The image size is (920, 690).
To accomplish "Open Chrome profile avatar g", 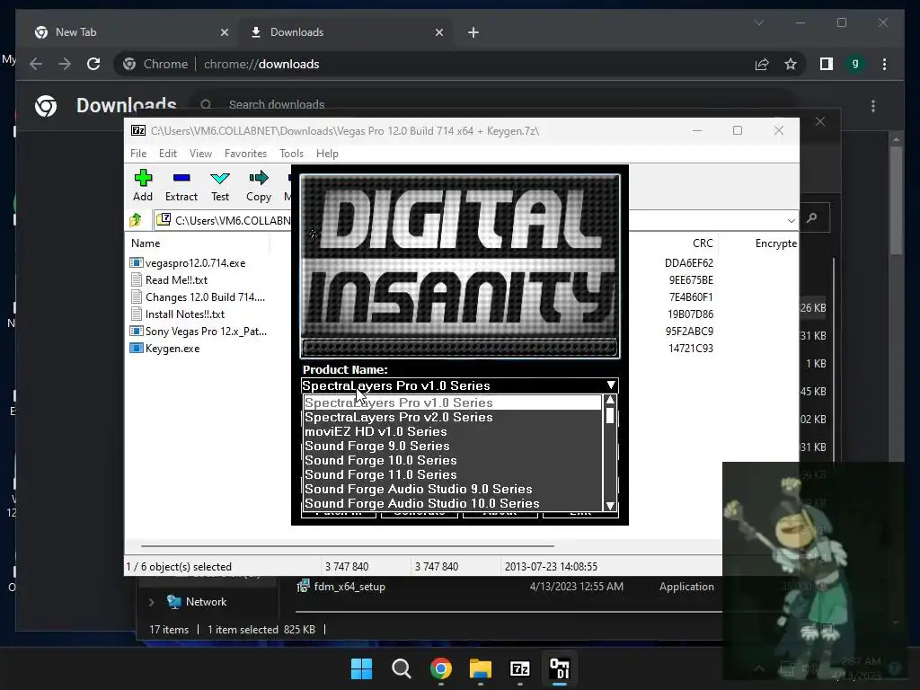I will [855, 64].
